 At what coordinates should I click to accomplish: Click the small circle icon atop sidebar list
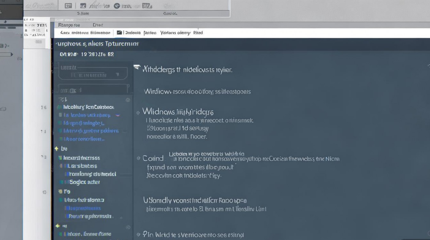click(x=128, y=100)
